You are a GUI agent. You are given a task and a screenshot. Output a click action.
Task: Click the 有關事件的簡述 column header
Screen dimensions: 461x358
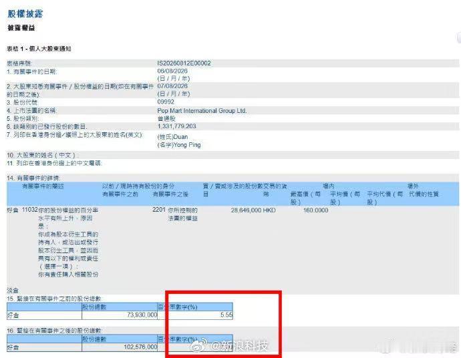[43, 186]
